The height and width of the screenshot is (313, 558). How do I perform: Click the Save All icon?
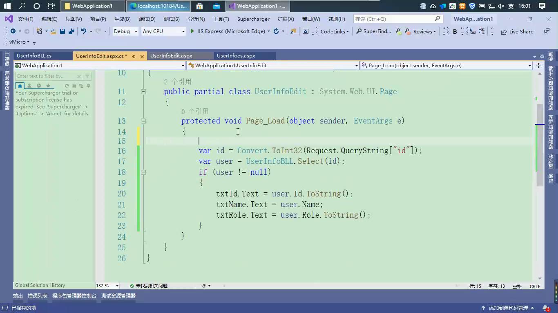pos(71,31)
